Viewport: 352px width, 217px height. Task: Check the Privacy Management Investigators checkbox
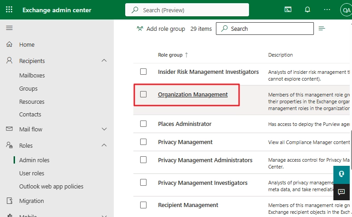pyautogui.click(x=143, y=182)
